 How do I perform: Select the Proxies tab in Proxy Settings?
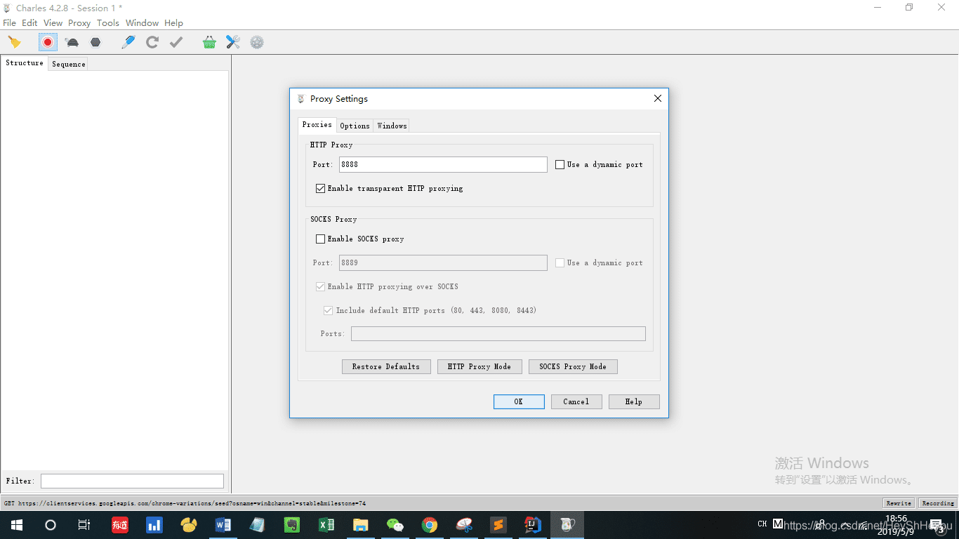click(x=317, y=125)
